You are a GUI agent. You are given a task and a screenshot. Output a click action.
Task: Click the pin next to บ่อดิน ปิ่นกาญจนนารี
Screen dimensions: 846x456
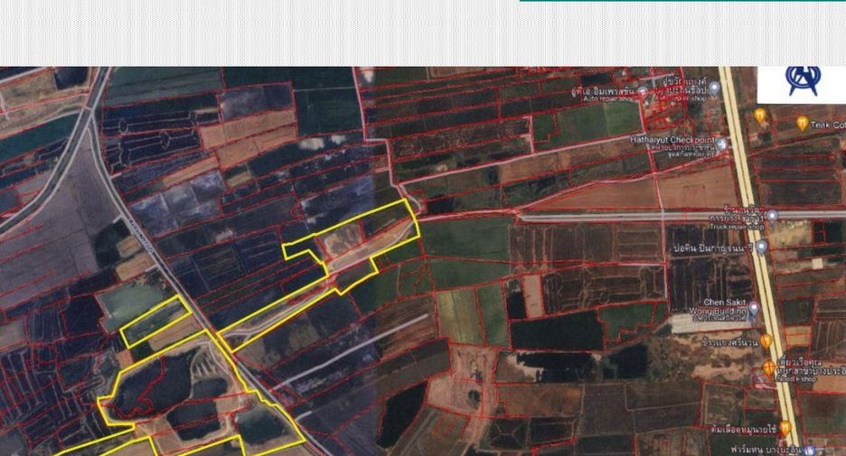[x=761, y=247]
